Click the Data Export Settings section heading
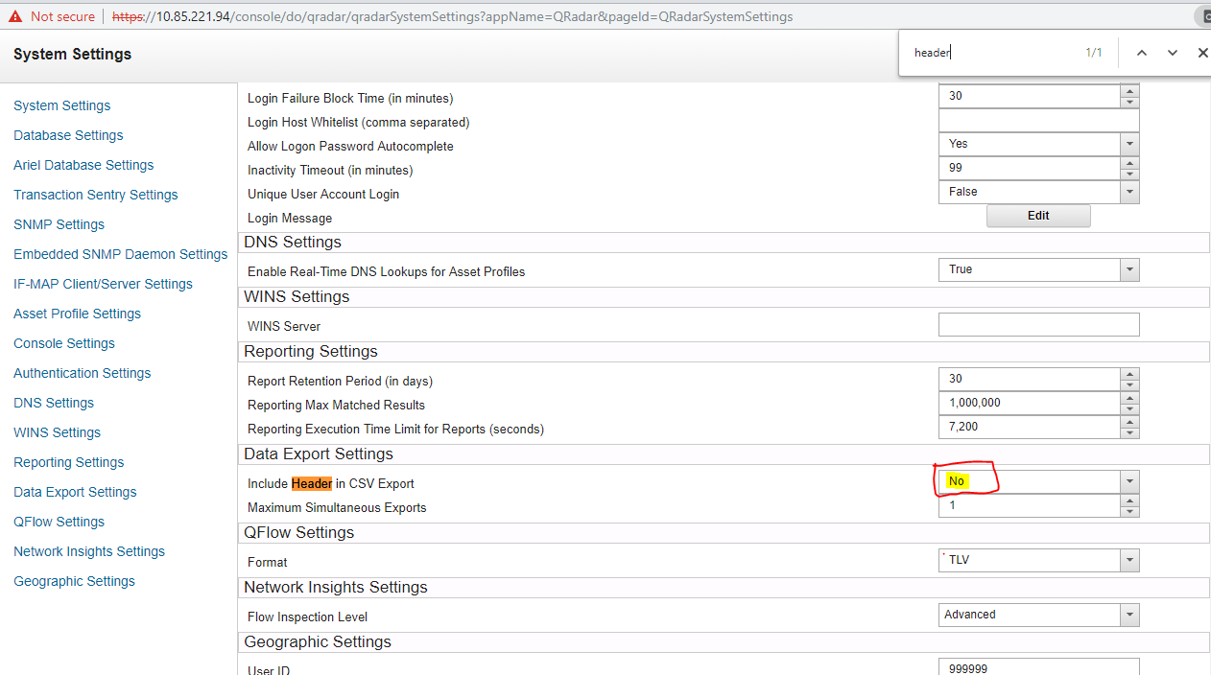Viewport: 1211px width, 675px height. coord(319,454)
